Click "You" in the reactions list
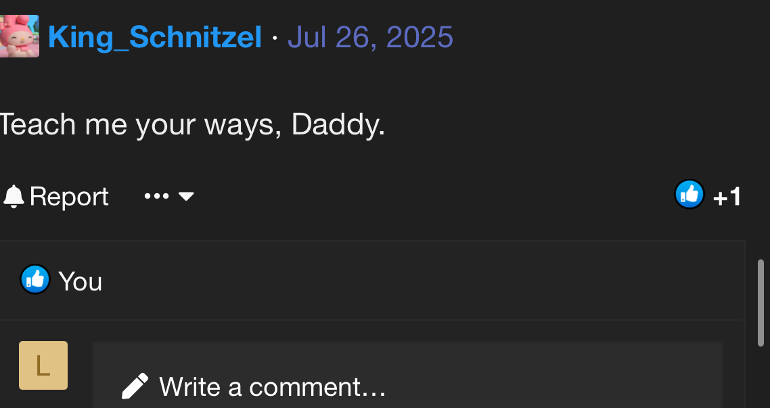The width and height of the screenshot is (770, 408). tap(80, 281)
